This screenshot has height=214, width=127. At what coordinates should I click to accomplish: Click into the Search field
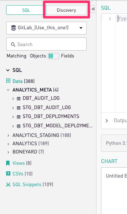[46, 44]
